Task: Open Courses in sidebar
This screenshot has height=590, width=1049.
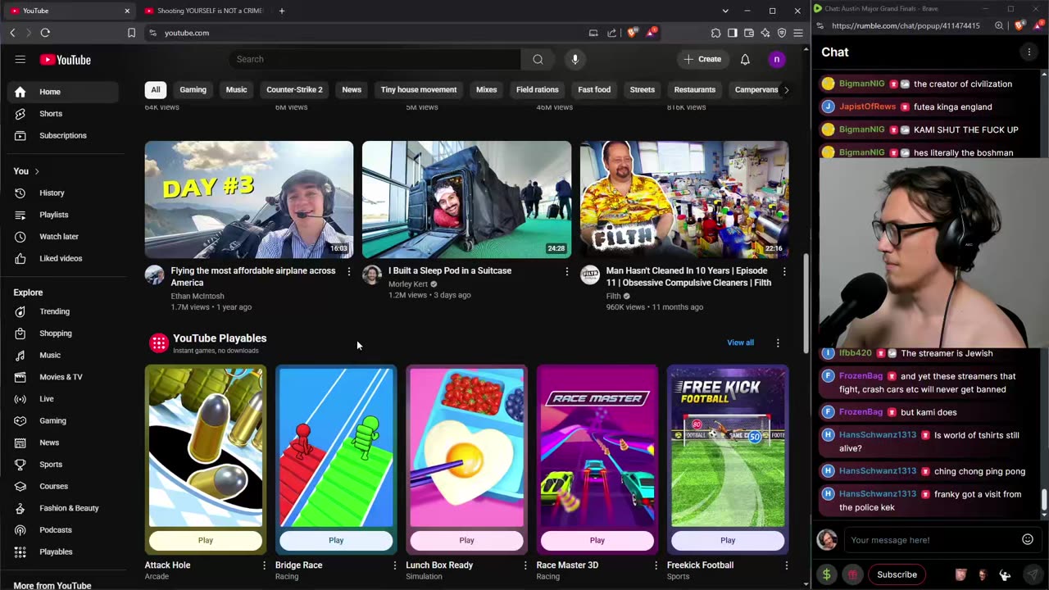Action: pos(53,486)
